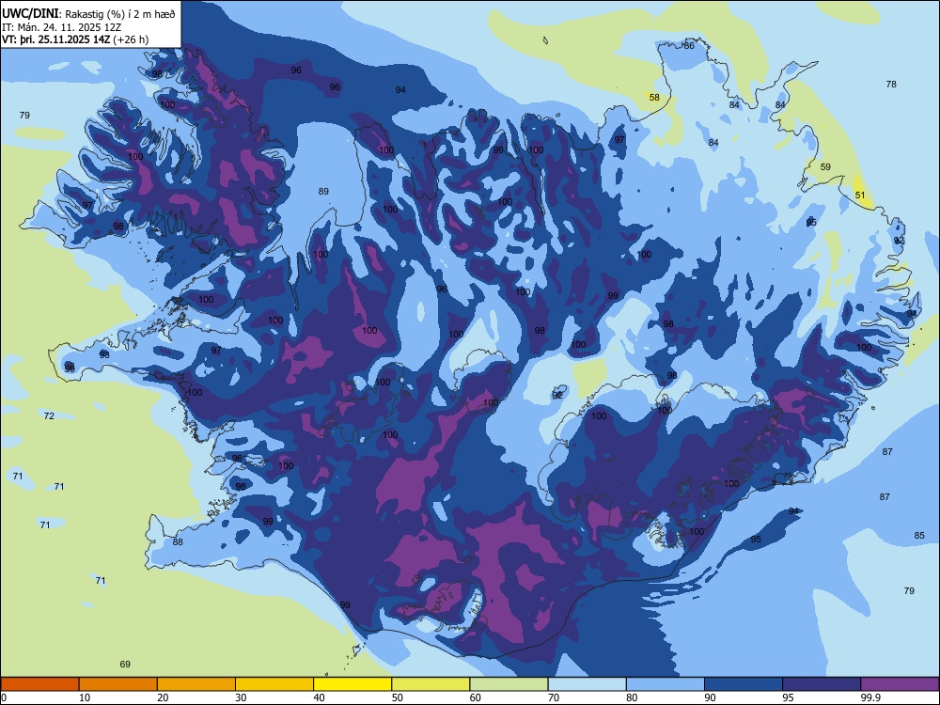Click the '40' legend tick label
Screen dimensions: 940x705
tap(319, 697)
